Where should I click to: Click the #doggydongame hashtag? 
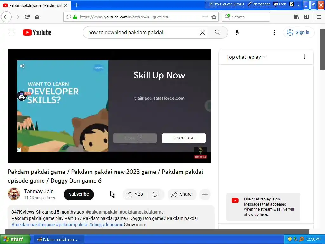tap(106, 225)
